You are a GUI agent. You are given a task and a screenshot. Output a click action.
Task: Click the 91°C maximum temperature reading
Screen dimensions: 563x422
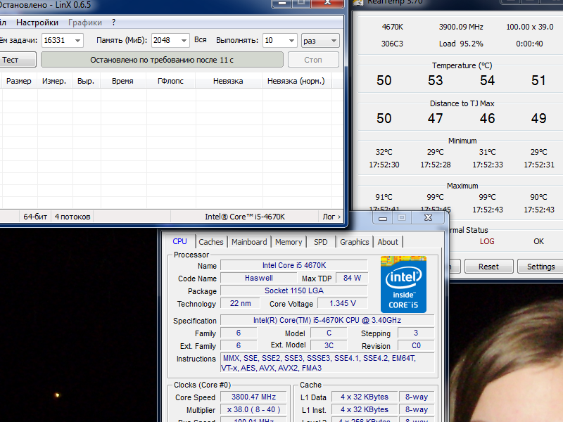384,197
